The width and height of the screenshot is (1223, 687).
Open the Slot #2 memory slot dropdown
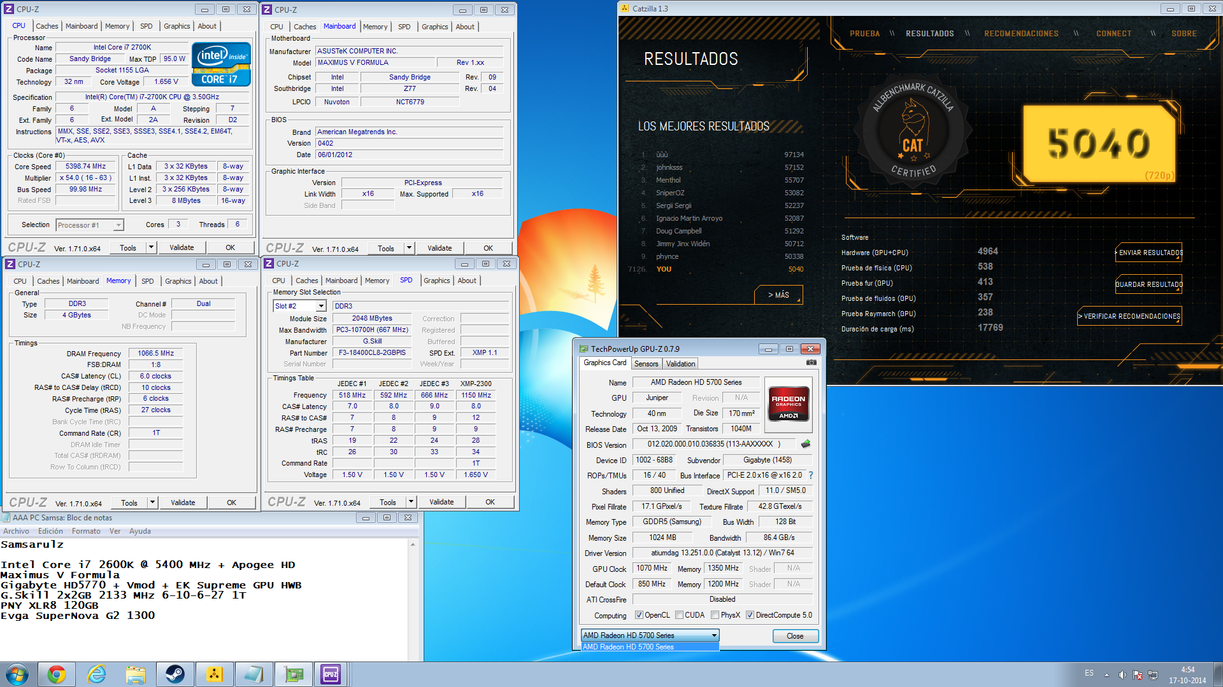[x=299, y=306]
